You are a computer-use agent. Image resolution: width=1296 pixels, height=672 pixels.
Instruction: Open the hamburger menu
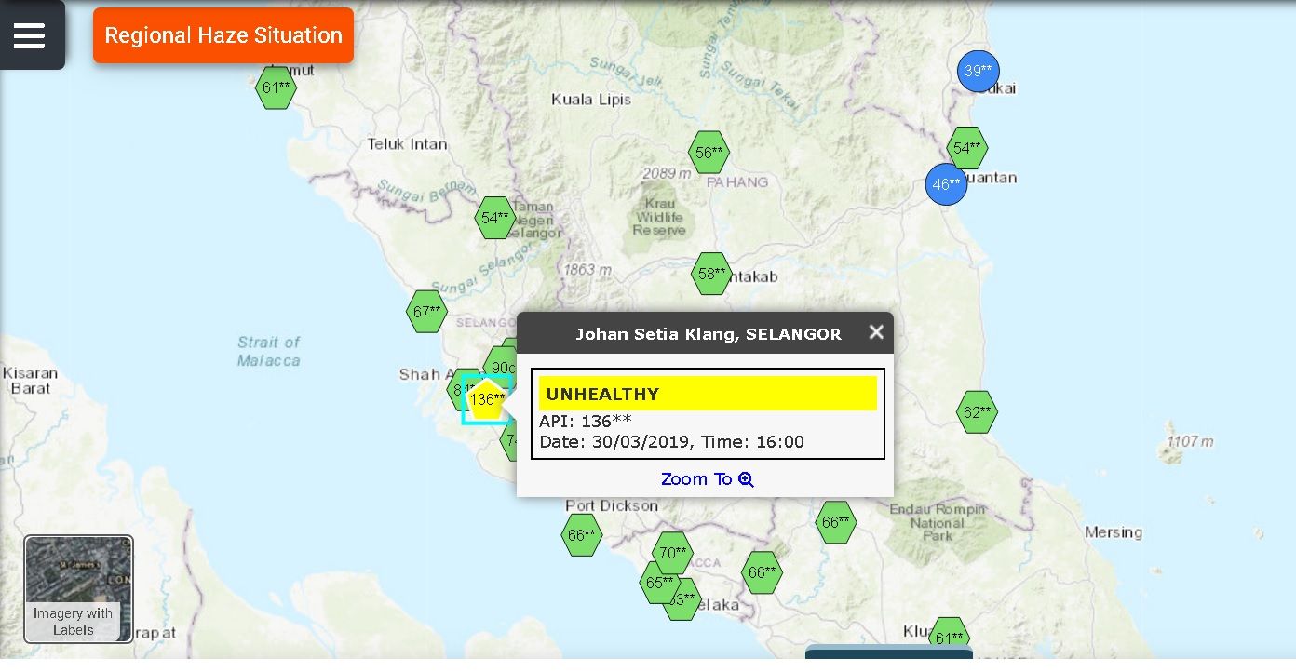click(29, 35)
